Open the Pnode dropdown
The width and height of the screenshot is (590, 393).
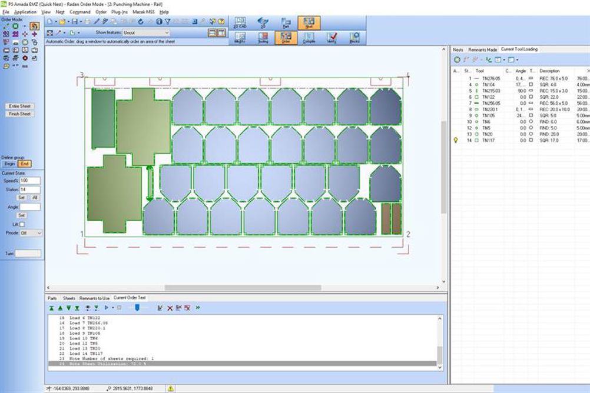coord(31,233)
